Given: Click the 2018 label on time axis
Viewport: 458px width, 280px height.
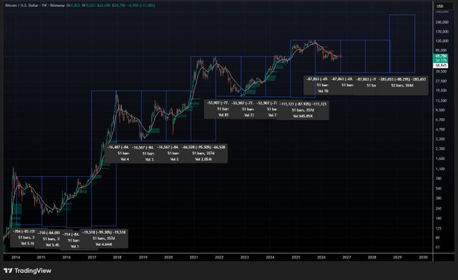Looking at the screenshot, I should tap(117, 257).
